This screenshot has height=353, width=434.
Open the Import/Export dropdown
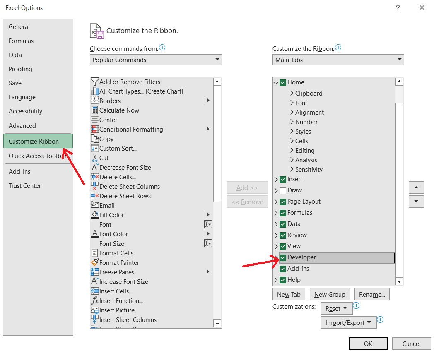point(348,322)
